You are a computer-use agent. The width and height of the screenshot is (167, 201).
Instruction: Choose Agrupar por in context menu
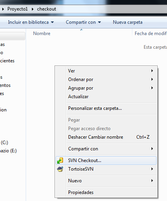106,88
